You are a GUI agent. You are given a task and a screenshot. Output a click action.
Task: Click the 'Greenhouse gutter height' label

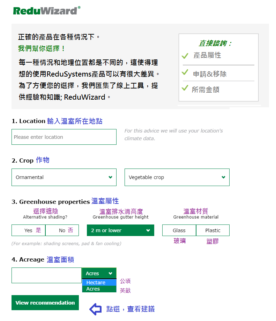(x=120, y=217)
